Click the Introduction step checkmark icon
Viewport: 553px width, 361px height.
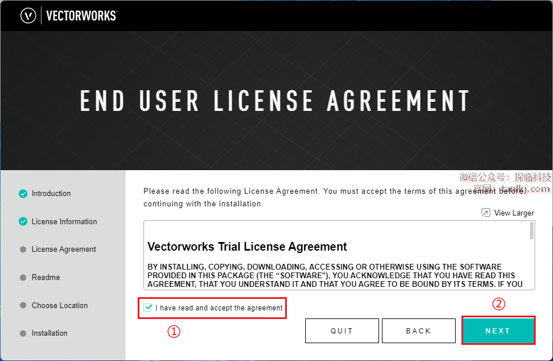coord(23,194)
